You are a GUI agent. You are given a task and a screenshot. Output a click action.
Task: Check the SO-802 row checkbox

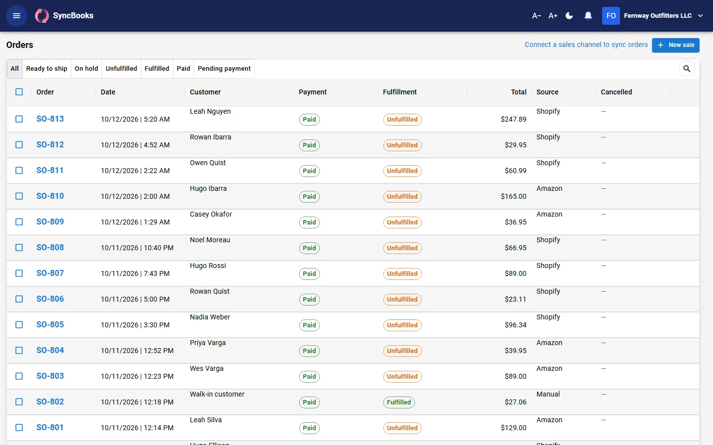tap(19, 402)
